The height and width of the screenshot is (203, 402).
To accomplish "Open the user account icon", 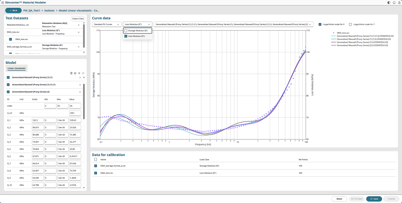I will (x=399, y=2).
